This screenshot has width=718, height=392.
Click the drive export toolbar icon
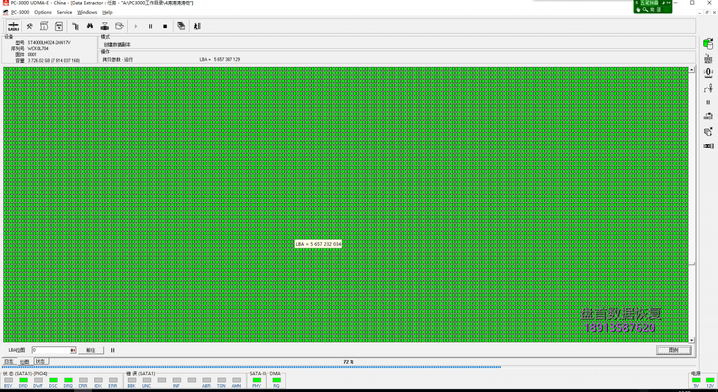pyautogui.click(x=119, y=26)
